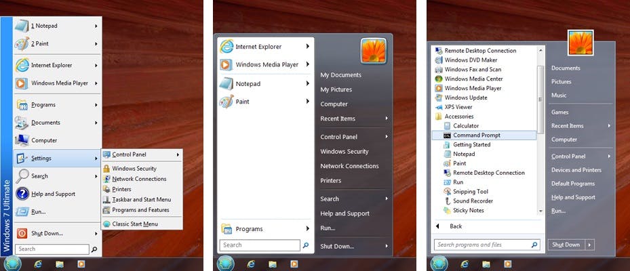Click scrollbar down arrow in programs list
630x271 pixels.
(x=540, y=211)
